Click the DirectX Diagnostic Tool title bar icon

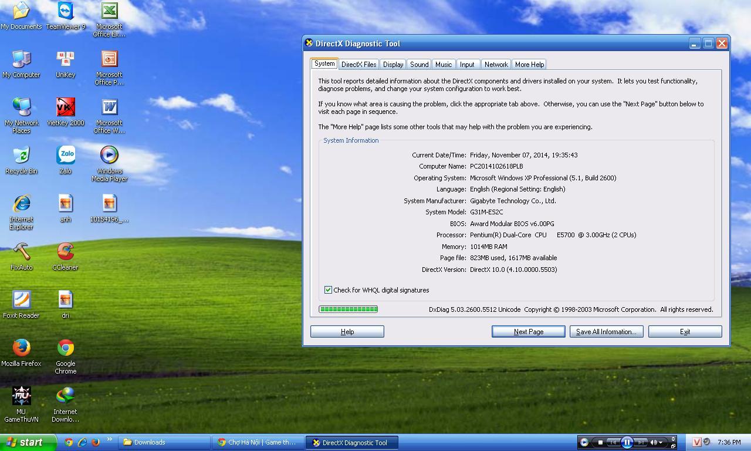pos(309,43)
